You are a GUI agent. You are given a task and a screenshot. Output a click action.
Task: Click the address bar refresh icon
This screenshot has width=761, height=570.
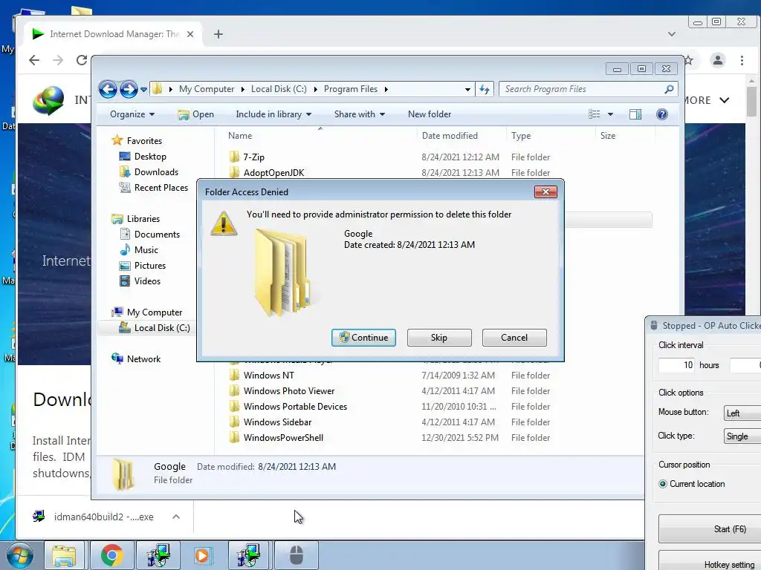(x=485, y=89)
